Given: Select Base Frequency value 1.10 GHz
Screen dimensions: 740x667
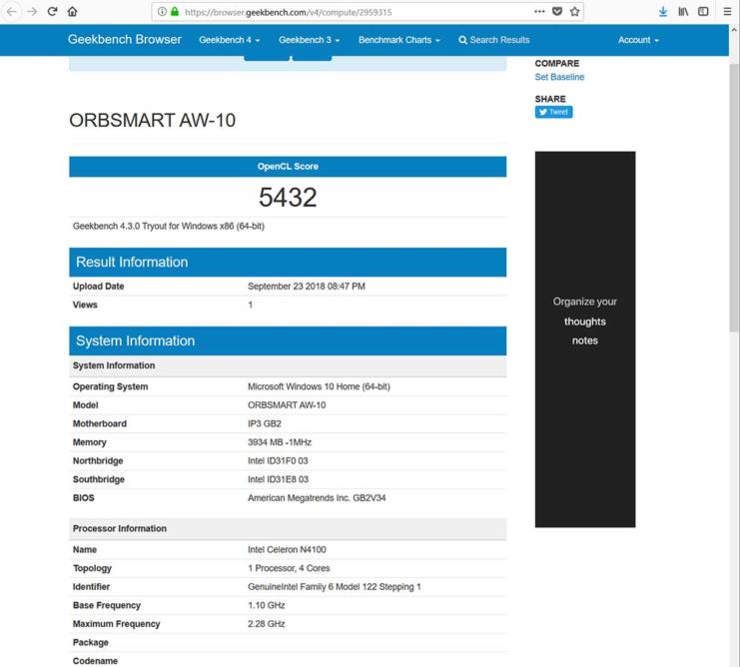Looking at the screenshot, I should coord(267,605).
